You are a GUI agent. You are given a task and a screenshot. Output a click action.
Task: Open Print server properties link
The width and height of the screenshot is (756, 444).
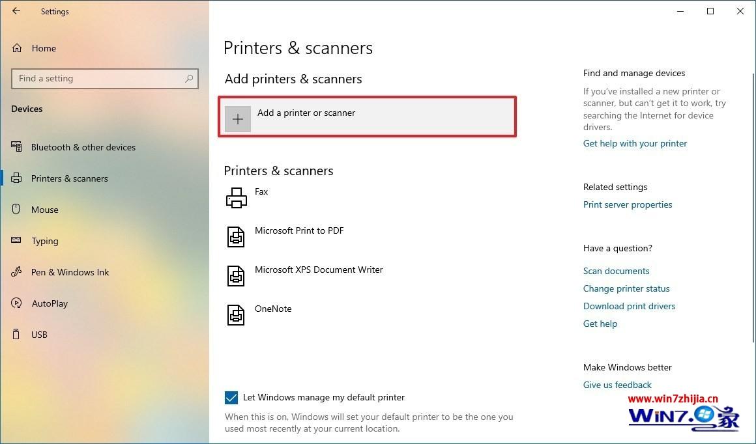tap(628, 204)
